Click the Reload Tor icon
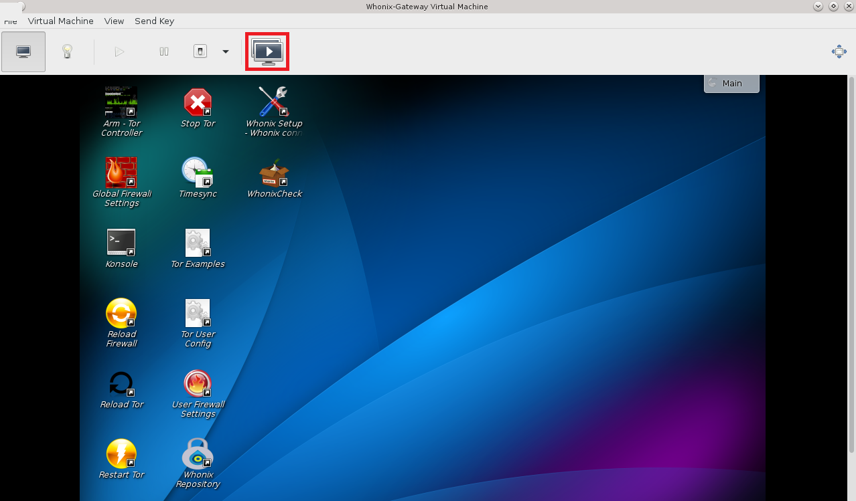This screenshot has width=856, height=501. click(121, 383)
